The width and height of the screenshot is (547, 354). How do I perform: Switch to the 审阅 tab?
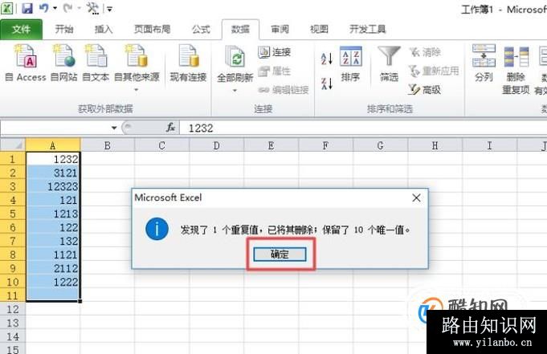click(x=280, y=29)
